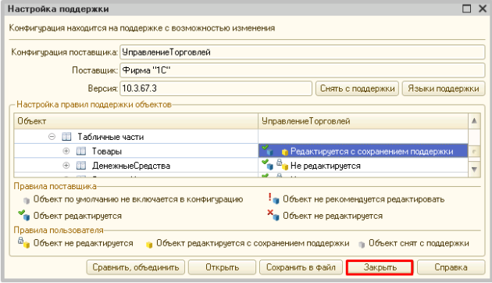Click lock legend icon under Правила пользователя
The width and height of the screenshot is (492, 283).
point(23,242)
